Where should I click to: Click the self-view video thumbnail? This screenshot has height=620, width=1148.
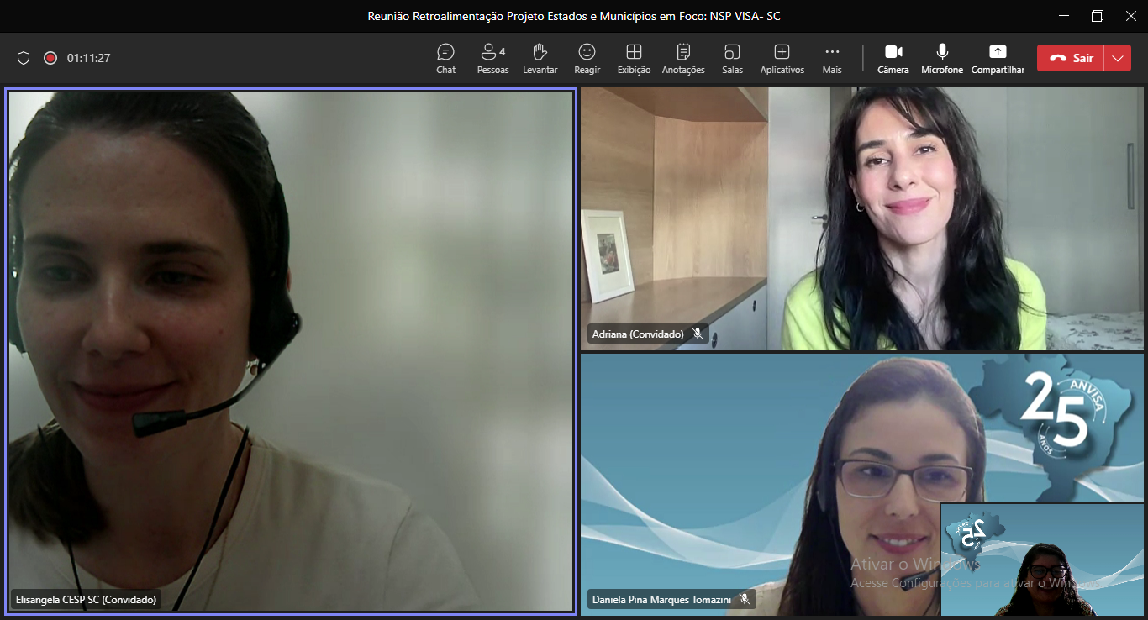1042,560
